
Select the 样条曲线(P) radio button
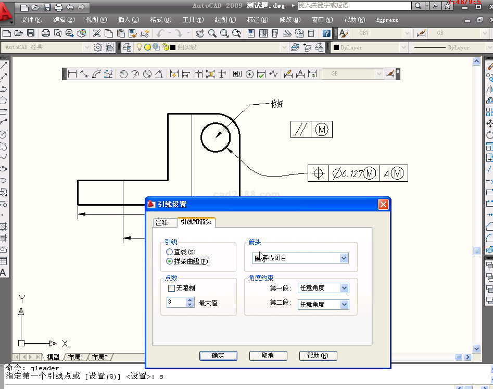[x=170, y=261]
